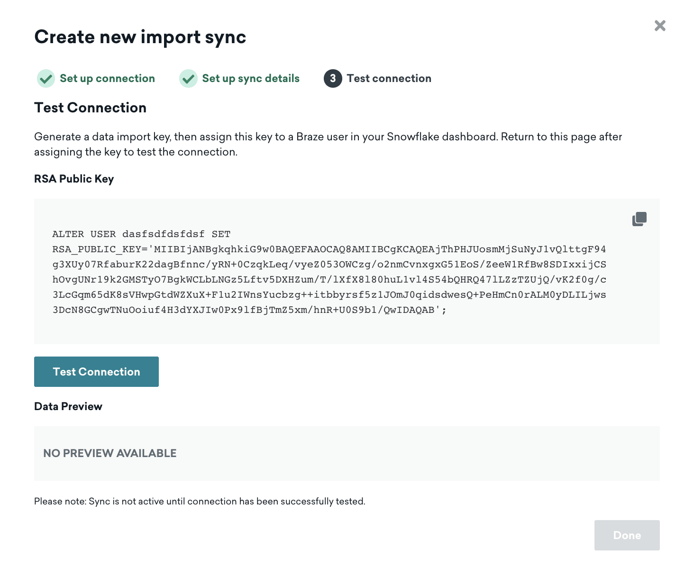This screenshot has width=694, height=577.
Task: Go back to the Set up connection step
Action: click(x=107, y=79)
